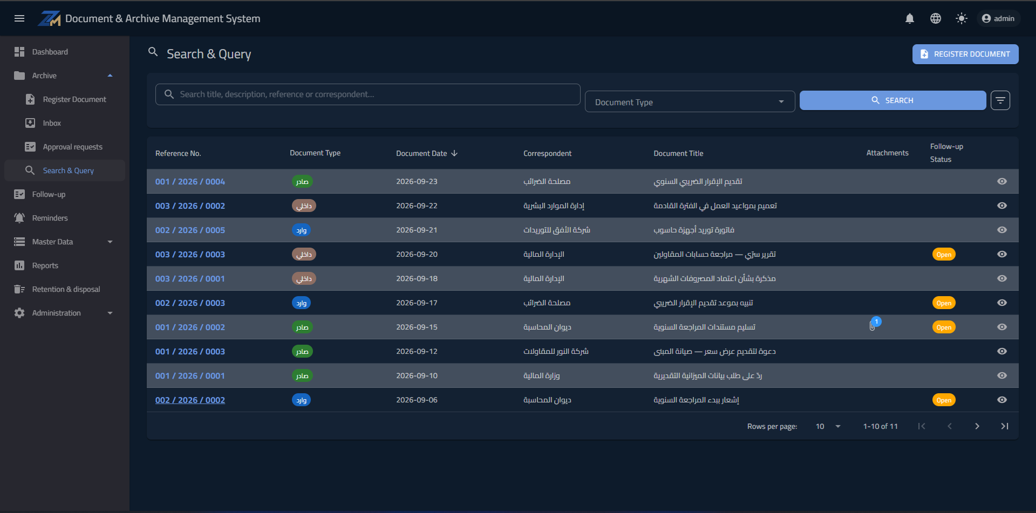Click the Reference No. column header

point(178,153)
